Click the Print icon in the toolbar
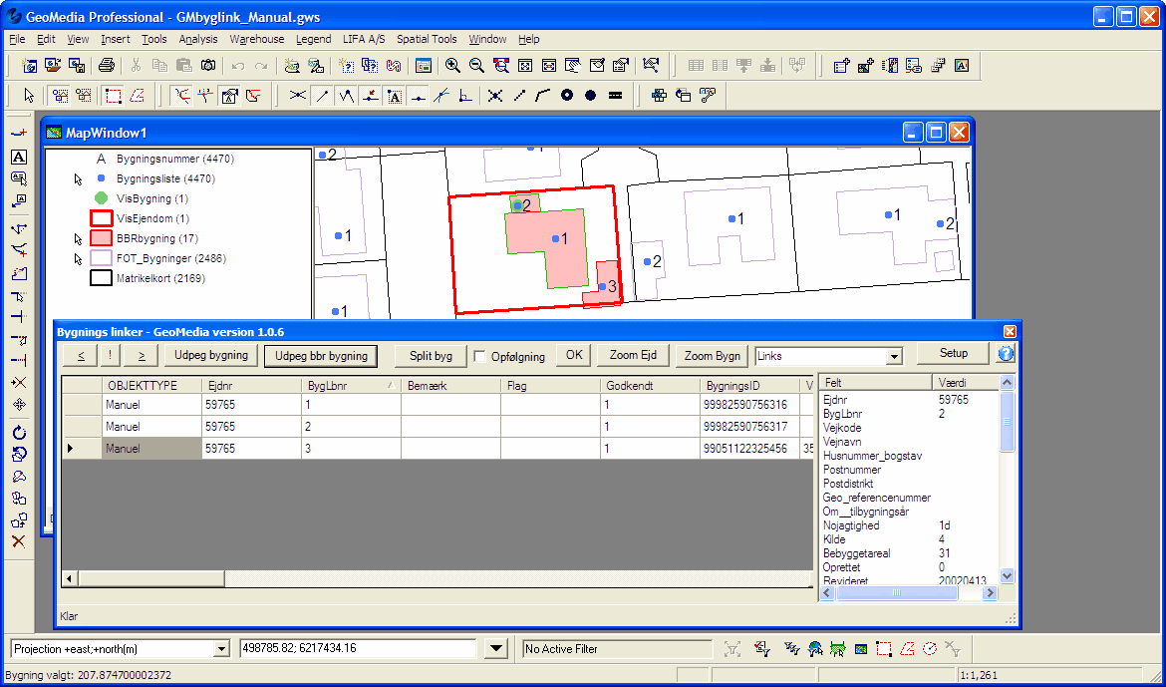Screen dimensions: 1166x687 coord(107,66)
